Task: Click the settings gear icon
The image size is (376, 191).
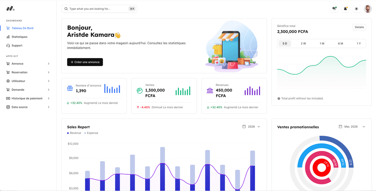Action: 356,9
